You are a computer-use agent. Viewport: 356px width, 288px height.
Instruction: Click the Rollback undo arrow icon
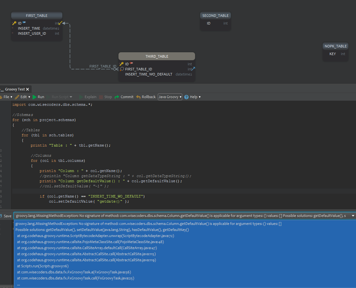pos(138,97)
